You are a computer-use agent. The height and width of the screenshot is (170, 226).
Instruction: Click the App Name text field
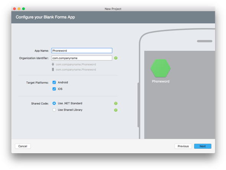82,51
